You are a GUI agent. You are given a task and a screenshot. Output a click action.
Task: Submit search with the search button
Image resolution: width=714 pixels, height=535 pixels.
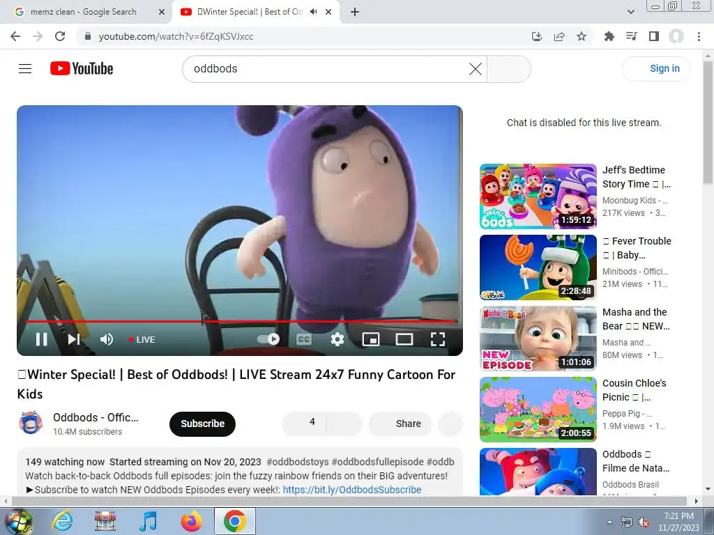508,69
